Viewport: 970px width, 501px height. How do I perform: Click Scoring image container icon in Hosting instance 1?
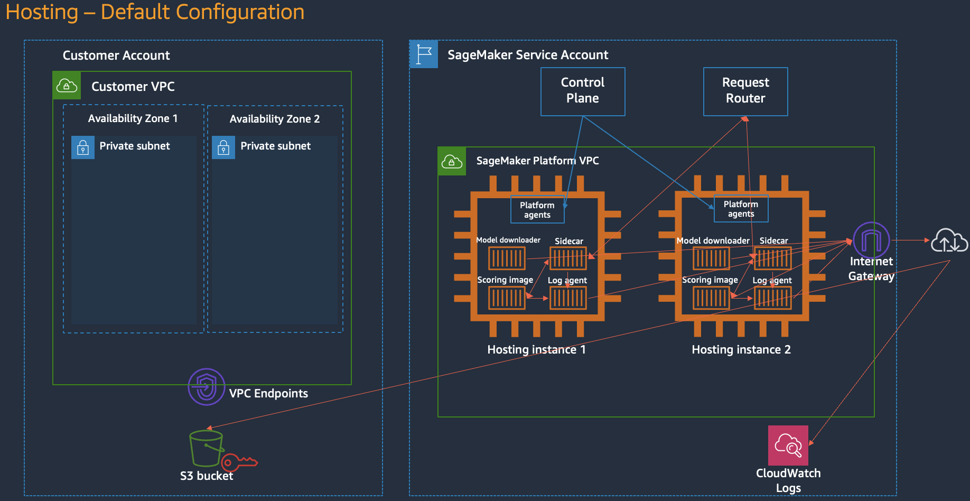pos(507,298)
